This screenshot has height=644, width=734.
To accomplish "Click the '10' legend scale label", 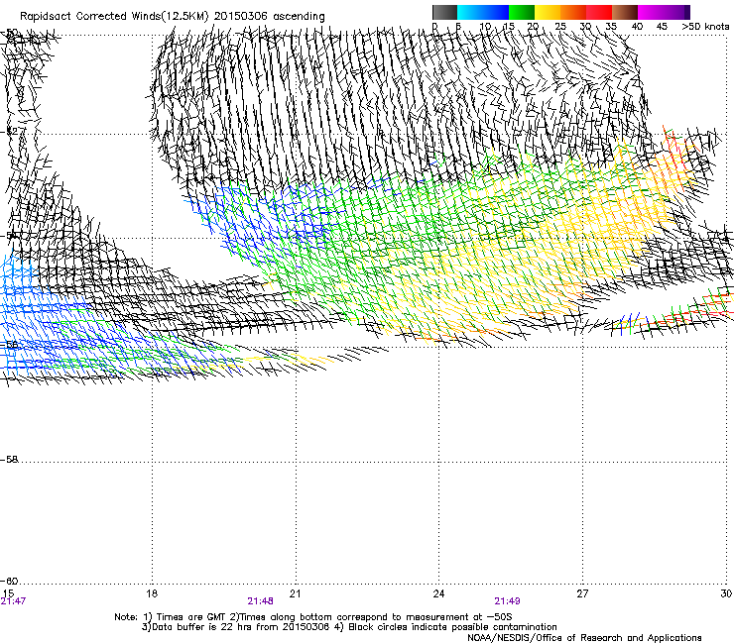I will click(485, 27).
